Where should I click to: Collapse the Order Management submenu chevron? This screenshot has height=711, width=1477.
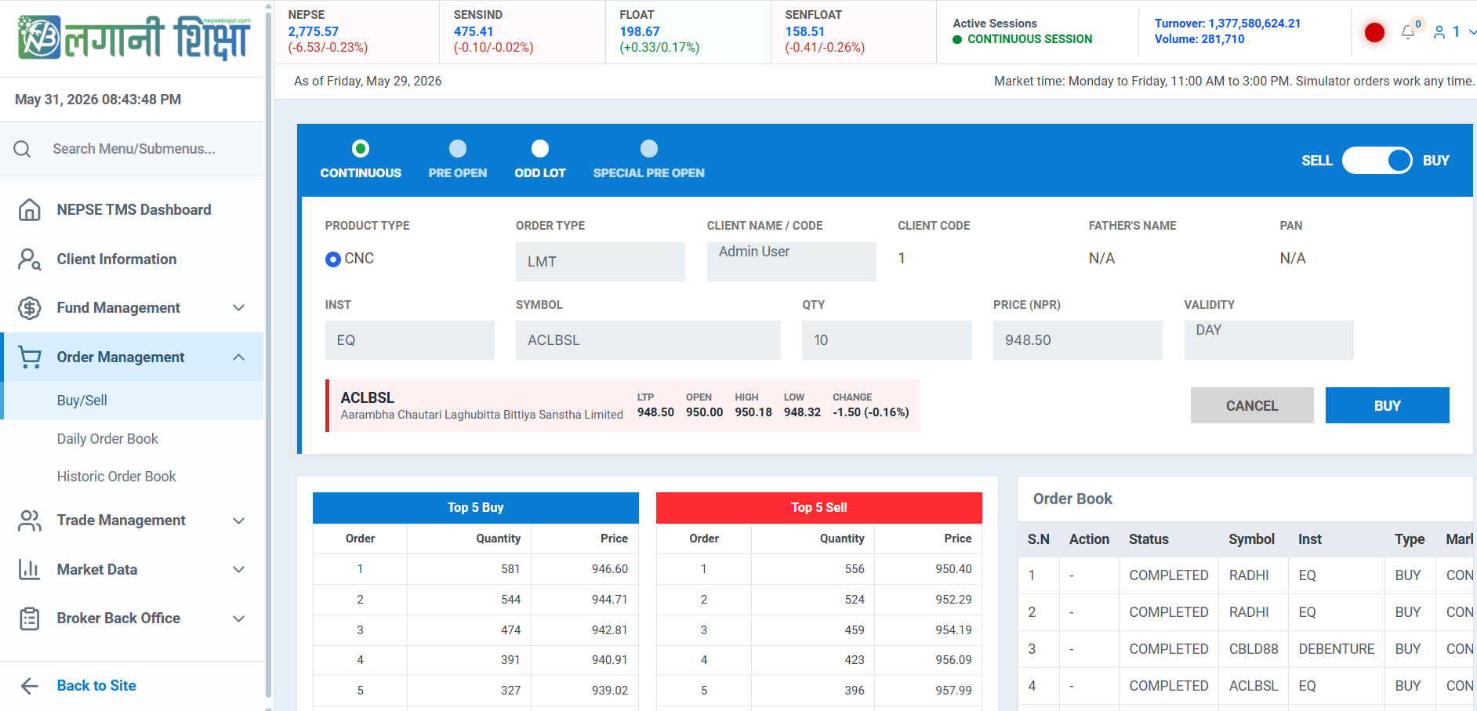(239, 357)
